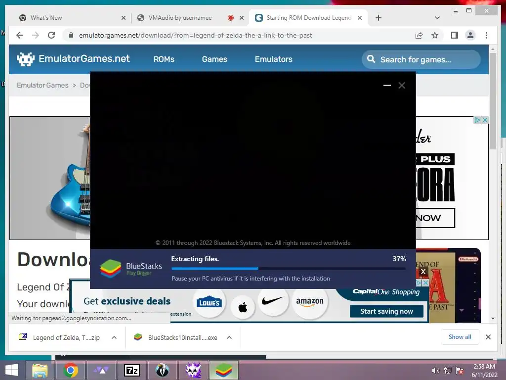This screenshot has height=380, width=506.
Task: Click the Lowe's logo in ad
Action: [209, 302]
